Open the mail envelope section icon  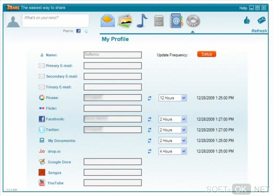(x=108, y=21)
